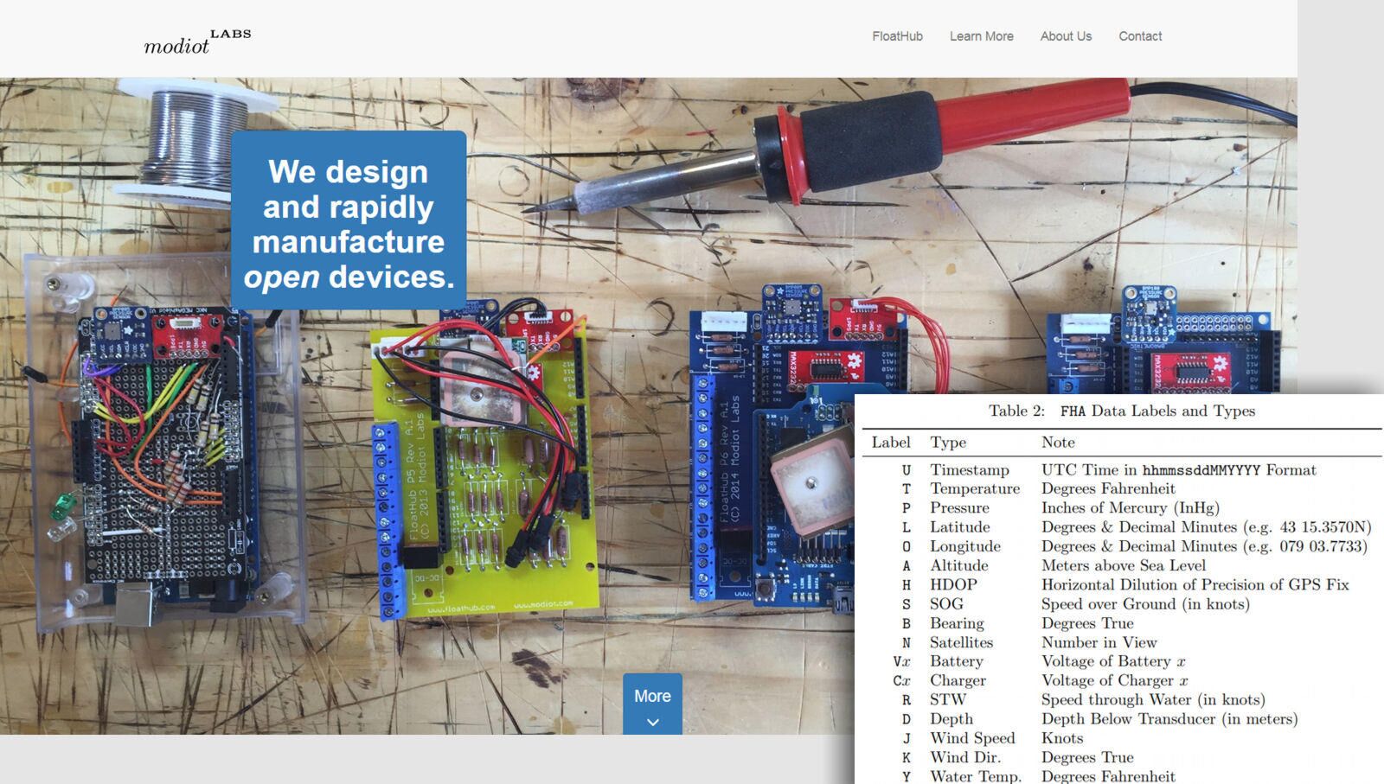Click the blue "We design" headline box
This screenshot has height=784, width=1384.
349,222
